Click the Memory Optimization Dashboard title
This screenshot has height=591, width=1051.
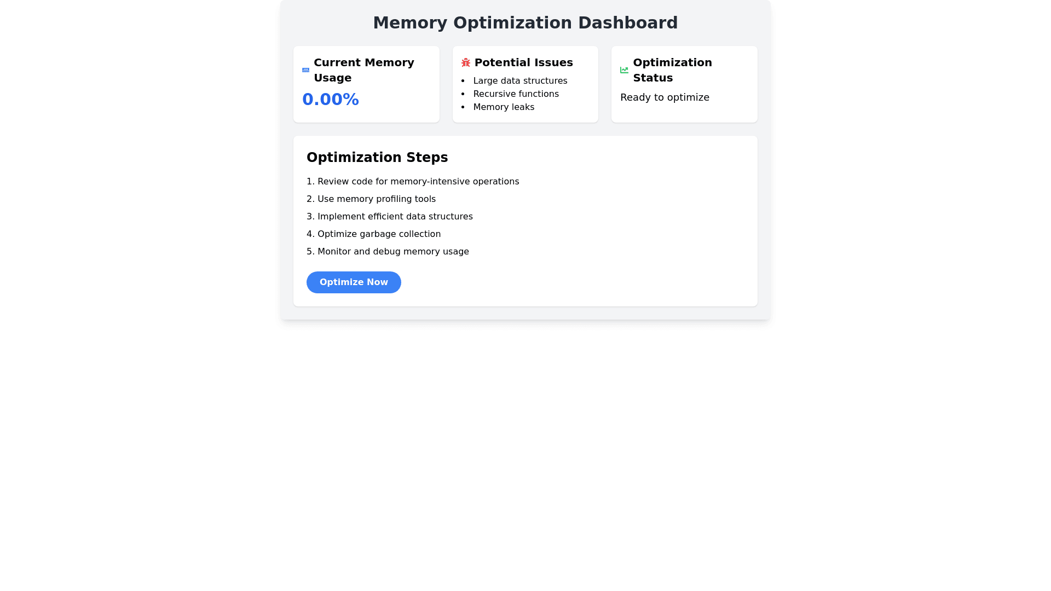coord(525,23)
